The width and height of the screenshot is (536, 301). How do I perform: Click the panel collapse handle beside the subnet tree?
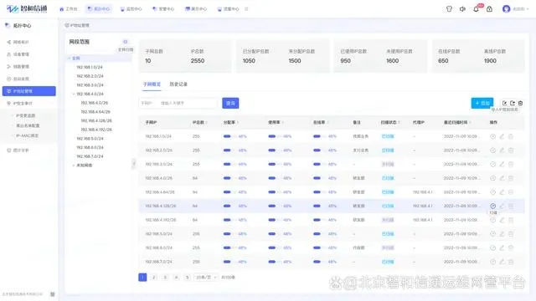(134, 164)
